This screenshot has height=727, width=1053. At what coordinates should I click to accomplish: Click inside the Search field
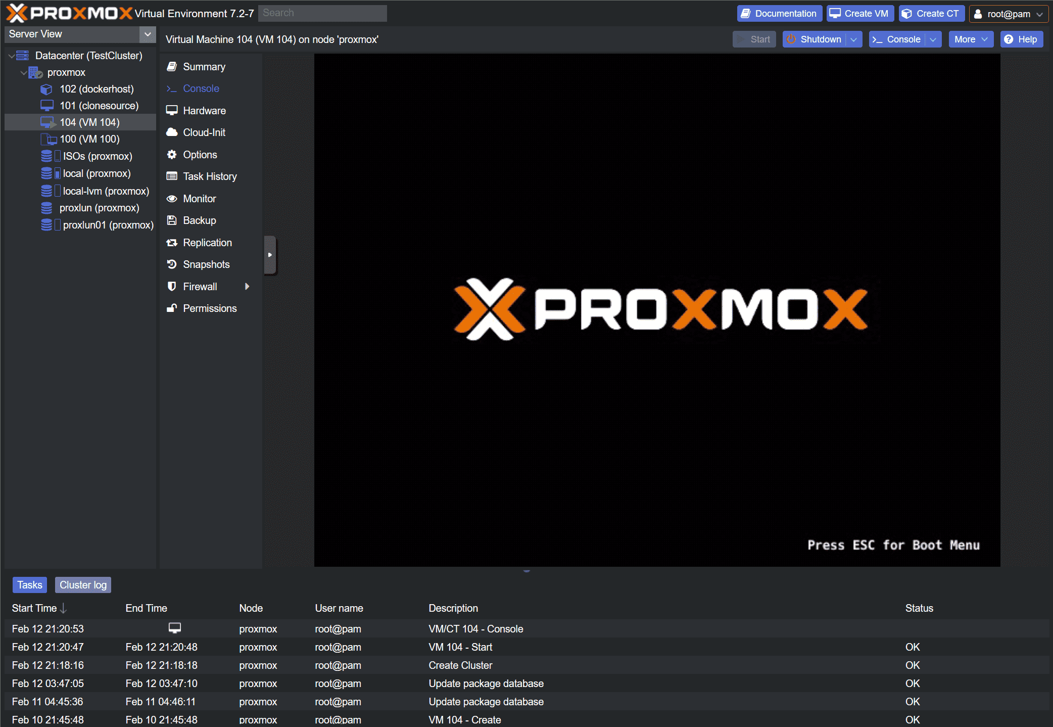pyautogui.click(x=322, y=13)
